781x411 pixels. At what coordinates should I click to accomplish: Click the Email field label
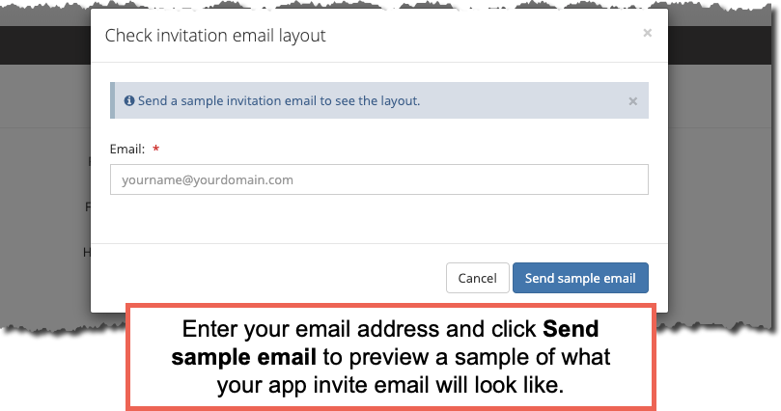(x=127, y=149)
